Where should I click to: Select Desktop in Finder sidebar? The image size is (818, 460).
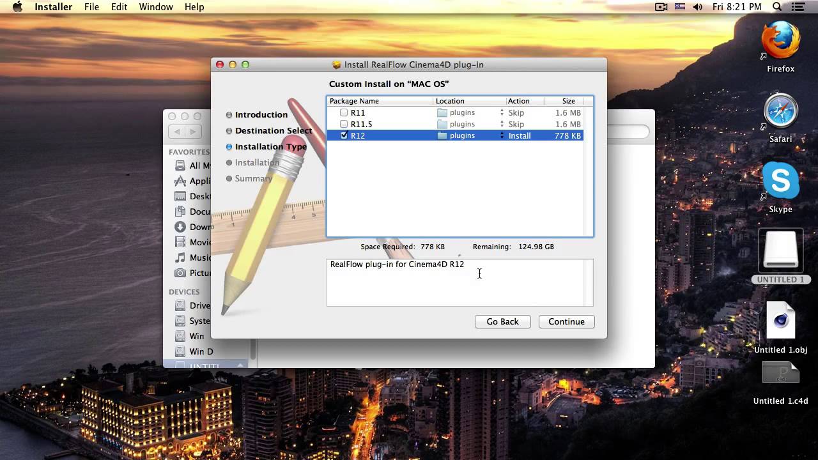(x=192, y=196)
